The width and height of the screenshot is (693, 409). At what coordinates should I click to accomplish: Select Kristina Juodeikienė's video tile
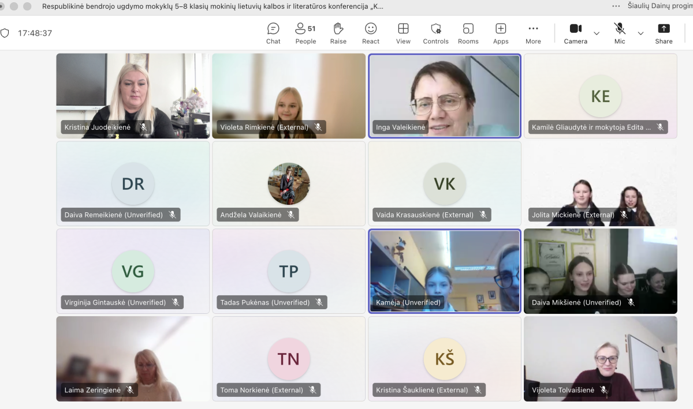click(133, 96)
